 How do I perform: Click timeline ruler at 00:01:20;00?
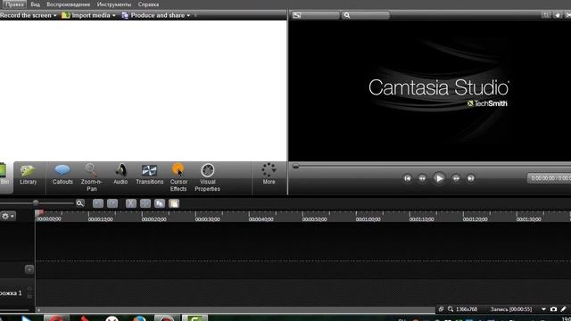point(476,219)
